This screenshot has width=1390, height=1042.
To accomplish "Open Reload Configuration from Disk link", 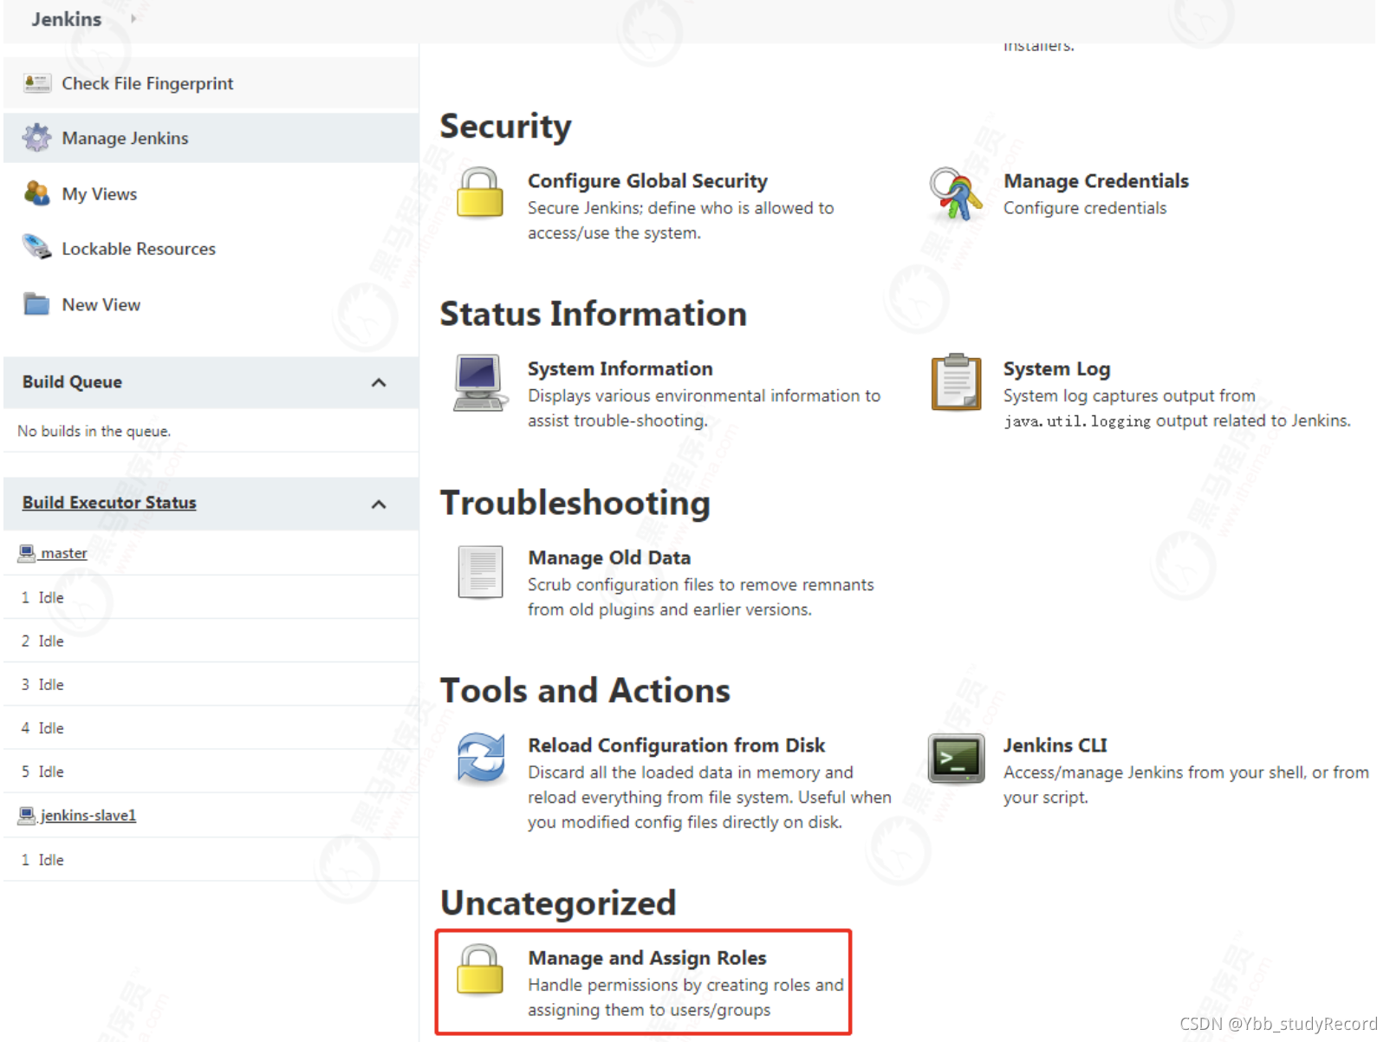I will point(676,745).
